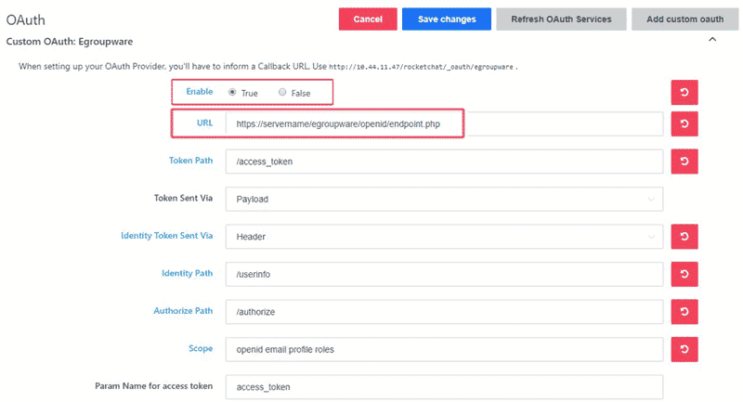Viewport: 743px width, 402px height.
Task: Open the Identity Token Sent Via dropdown
Action: (x=444, y=237)
